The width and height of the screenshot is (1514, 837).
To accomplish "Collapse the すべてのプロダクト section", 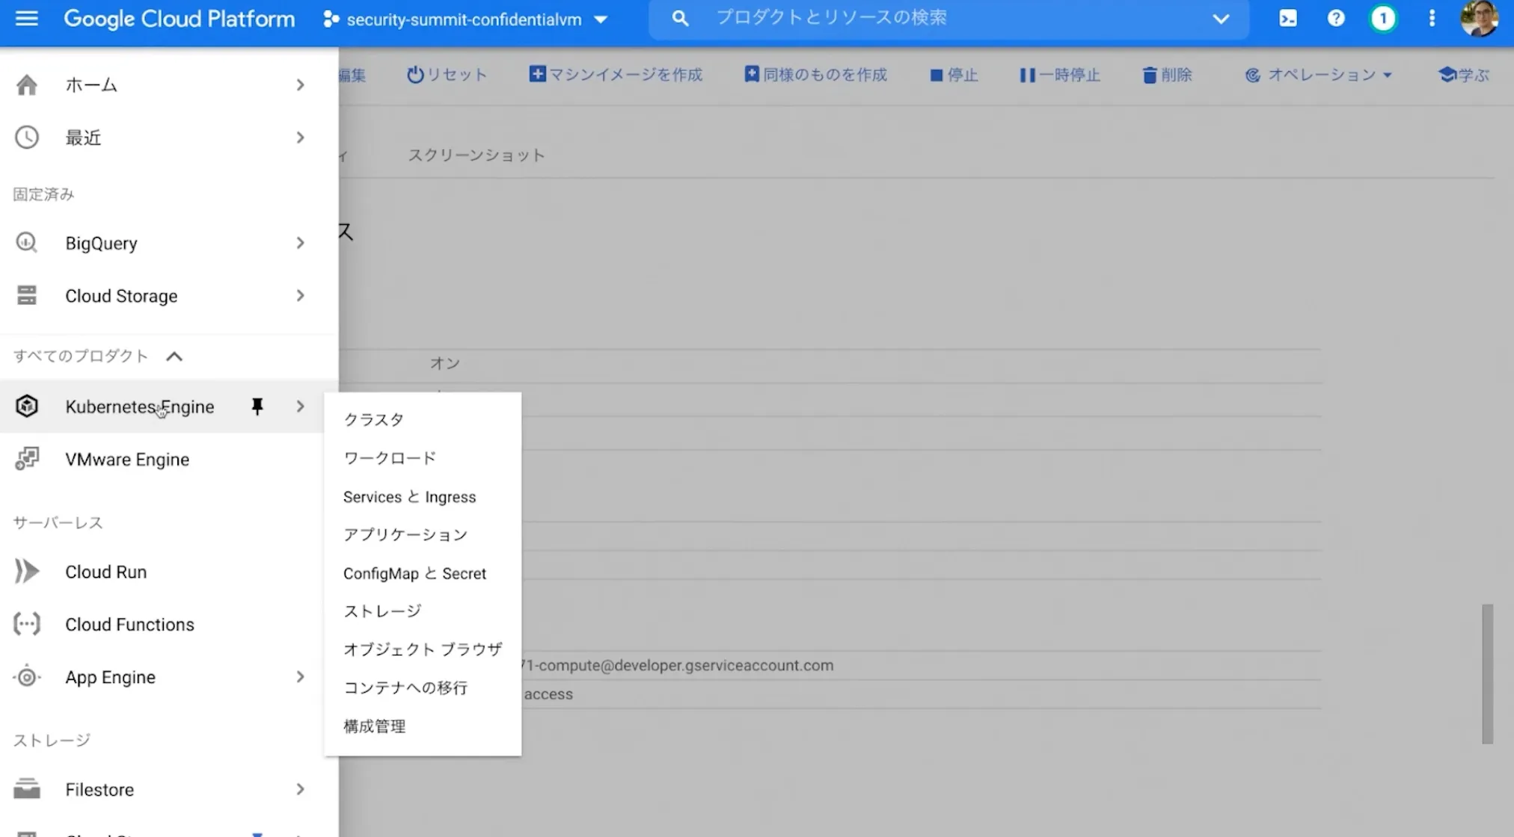I will [x=174, y=356].
